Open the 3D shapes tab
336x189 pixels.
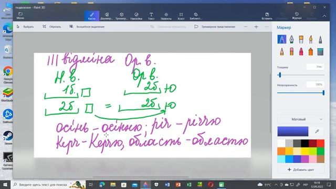point(121,16)
